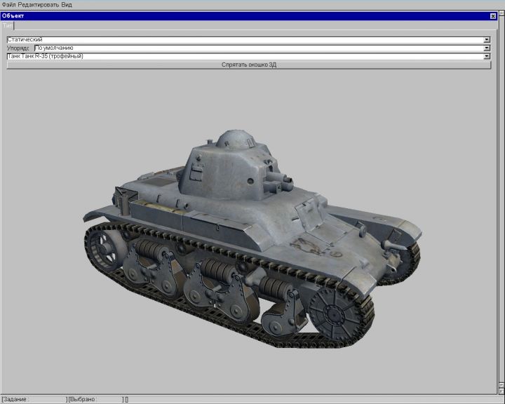Screen dimensions: 505x404
Task: Open the Редактировать menu
Action: 39,4
